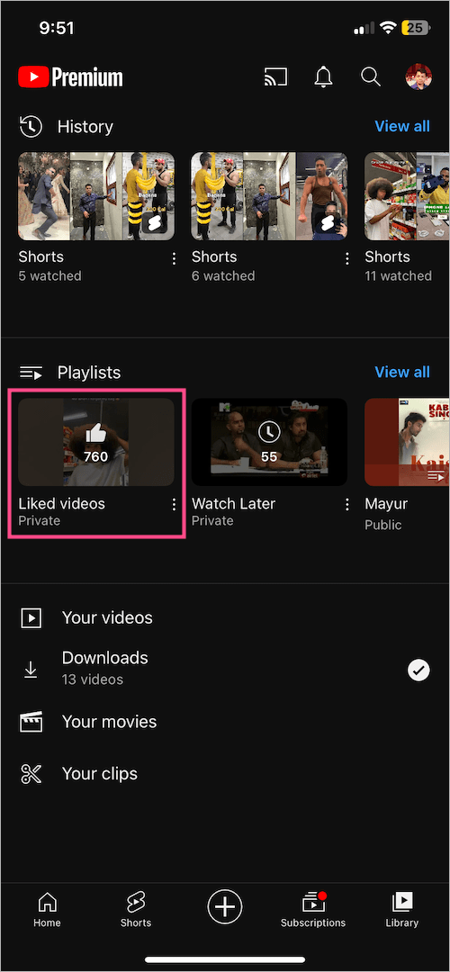Switch to the Subscriptions tab
The image size is (450, 972).
coord(313,910)
